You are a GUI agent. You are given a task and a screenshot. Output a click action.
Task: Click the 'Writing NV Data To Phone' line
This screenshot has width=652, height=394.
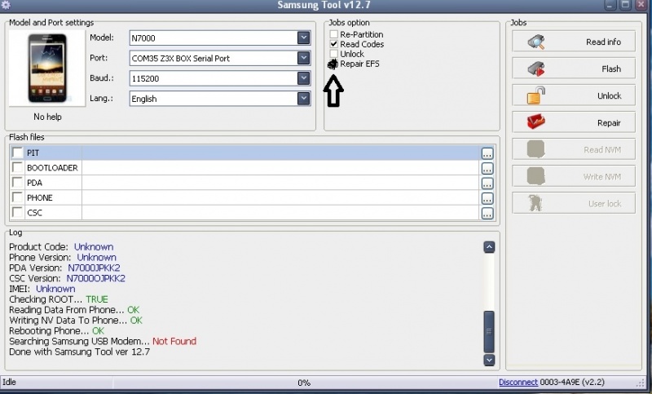pos(76,321)
